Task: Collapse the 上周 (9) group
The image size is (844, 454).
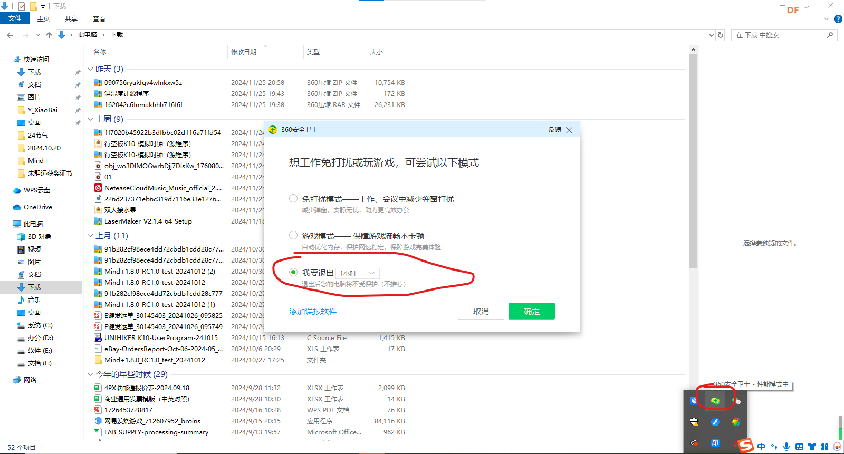Action: [90, 119]
